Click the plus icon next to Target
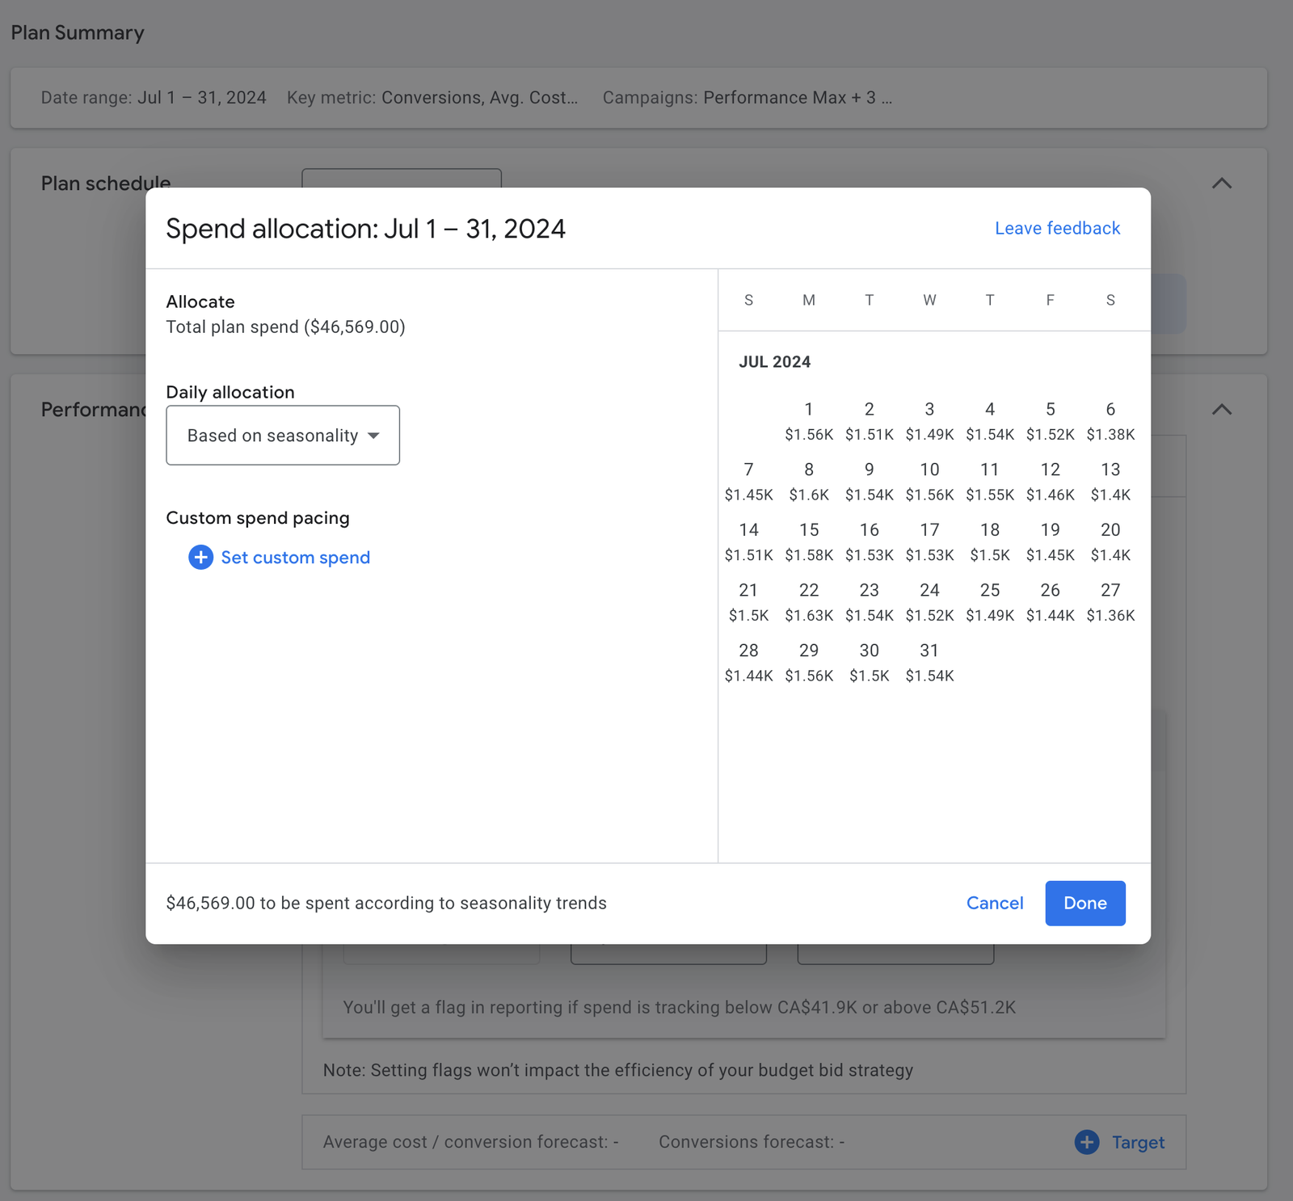The width and height of the screenshot is (1293, 1201). coord(1087,1142)
